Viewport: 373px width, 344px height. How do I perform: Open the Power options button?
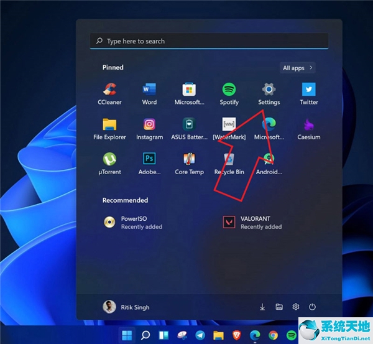[312, 307]
